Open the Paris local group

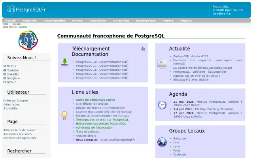point(177,150)
